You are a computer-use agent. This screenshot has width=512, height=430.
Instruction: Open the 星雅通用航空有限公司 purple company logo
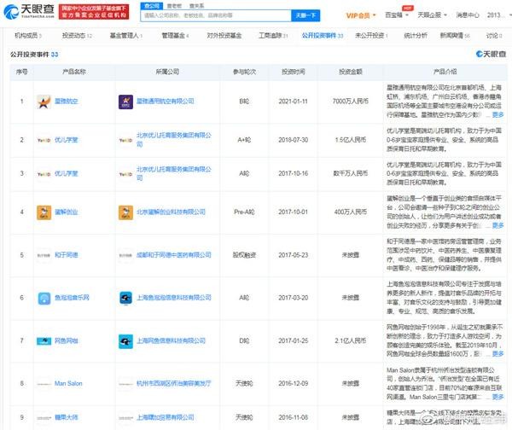pyautogui.click(x=125, y=102)
